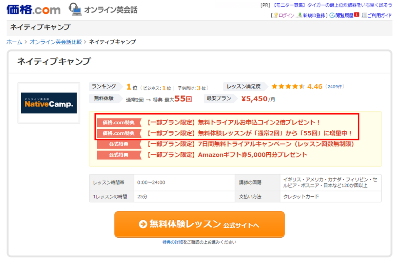Open the 価格.com logo homepage

(33, 9)
